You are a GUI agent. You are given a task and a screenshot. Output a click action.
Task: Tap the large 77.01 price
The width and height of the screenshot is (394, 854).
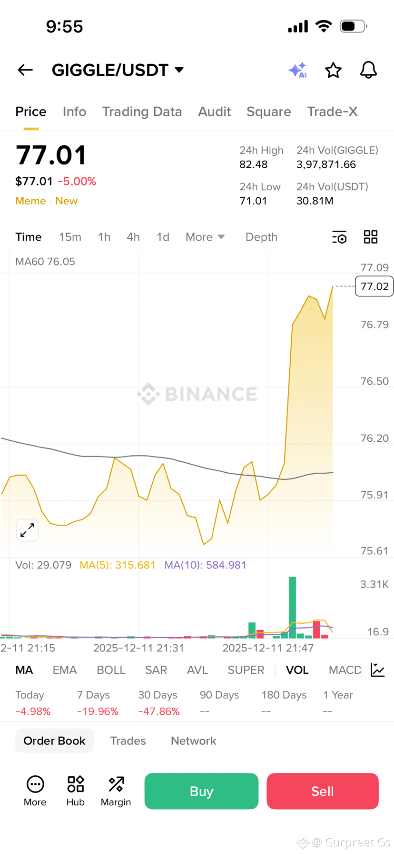pyautogui.click(x=51, y=155)
